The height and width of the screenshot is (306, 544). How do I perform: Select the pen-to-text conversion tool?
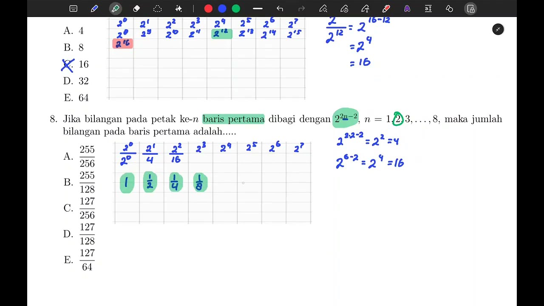click(365, 8)
